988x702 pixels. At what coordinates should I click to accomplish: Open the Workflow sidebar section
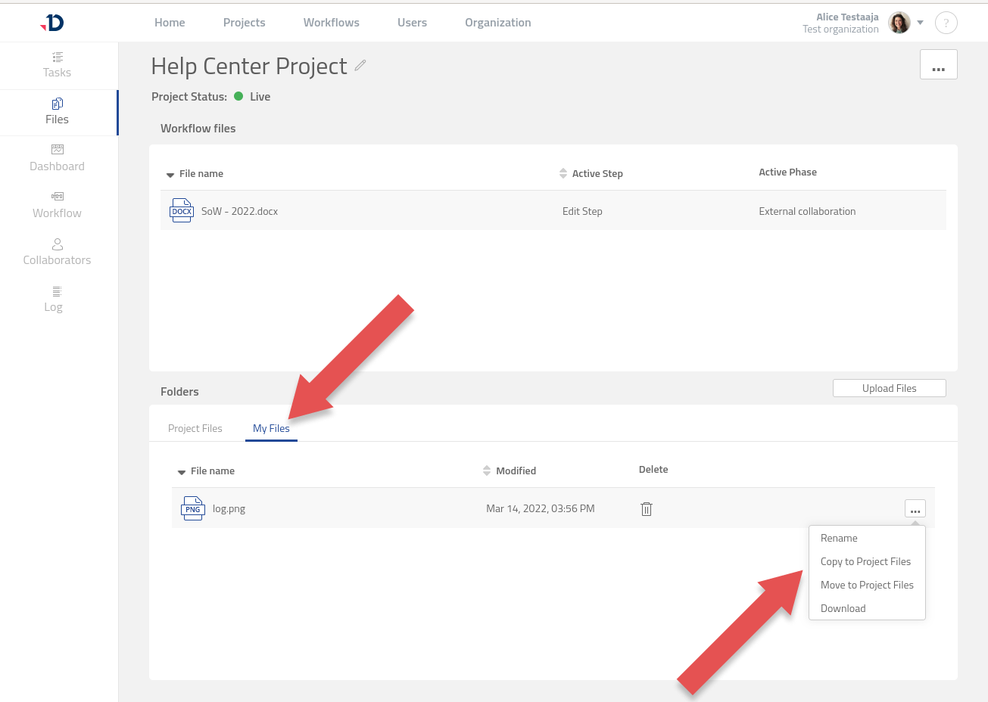[57, 206]
